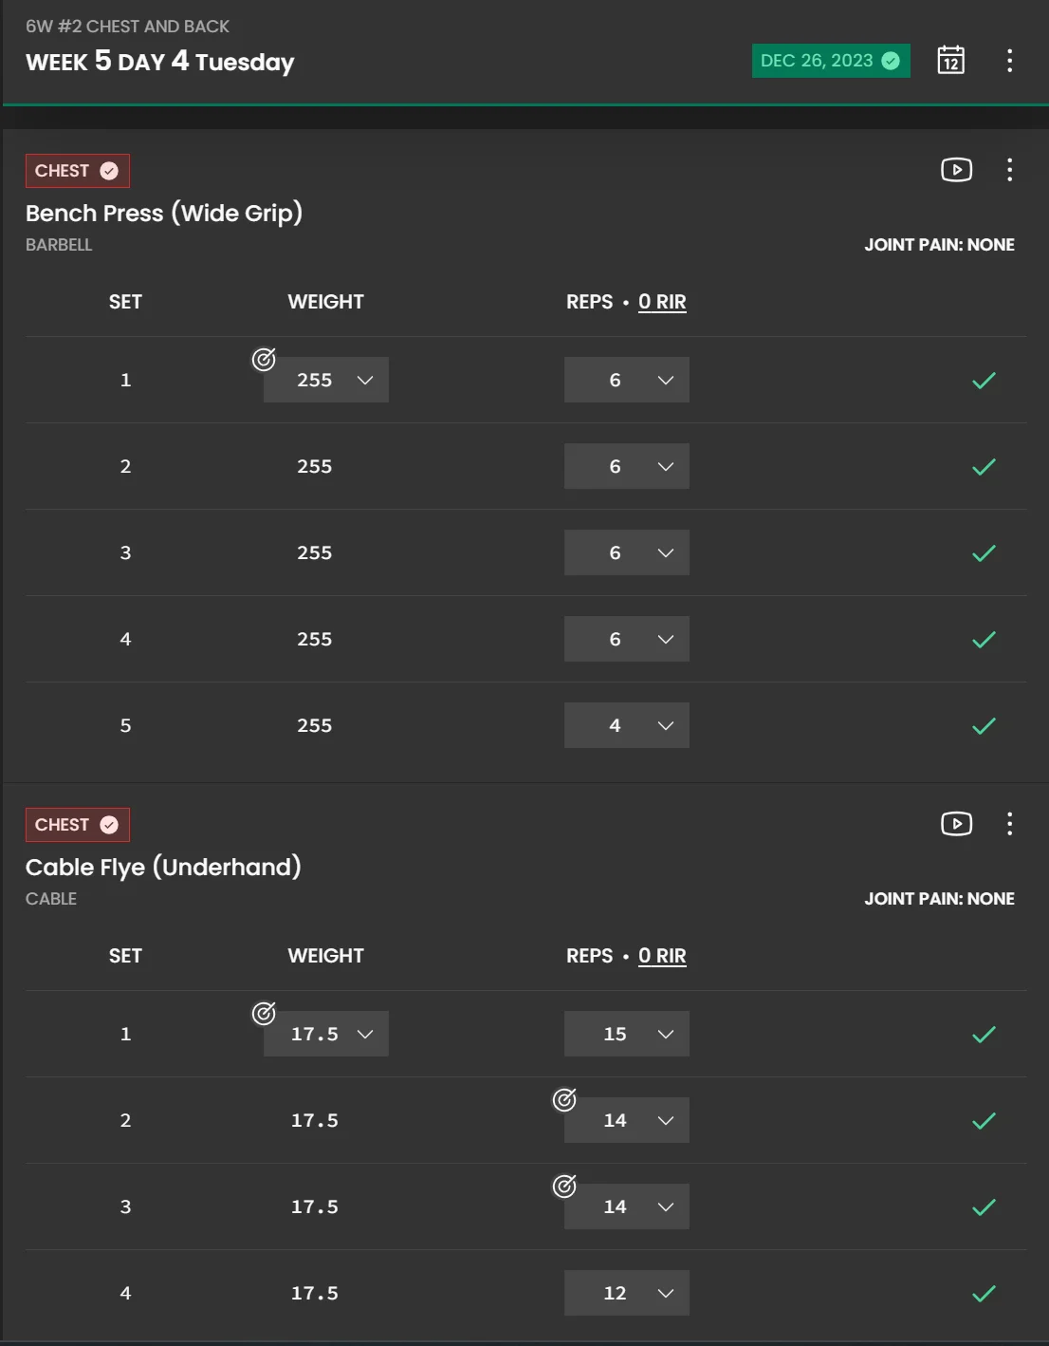
Task: Toggle Cable Flye set 4 completion checkmark
Action: 984,1294
